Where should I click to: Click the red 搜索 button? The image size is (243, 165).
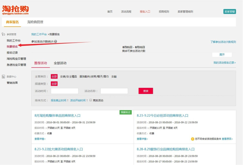click(146, 91)
